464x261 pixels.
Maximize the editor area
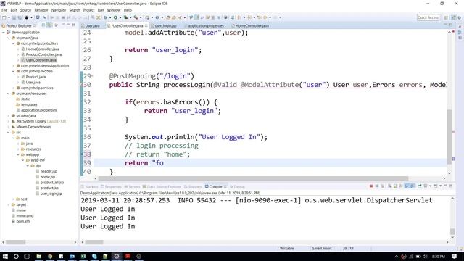pyautogui.click(x=451, y=25)
